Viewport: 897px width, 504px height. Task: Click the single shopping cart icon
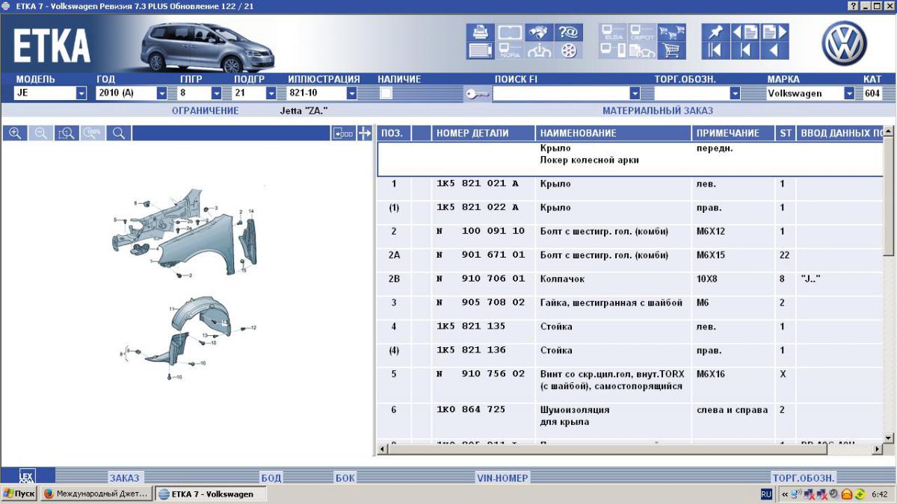[x=672, y=51]
